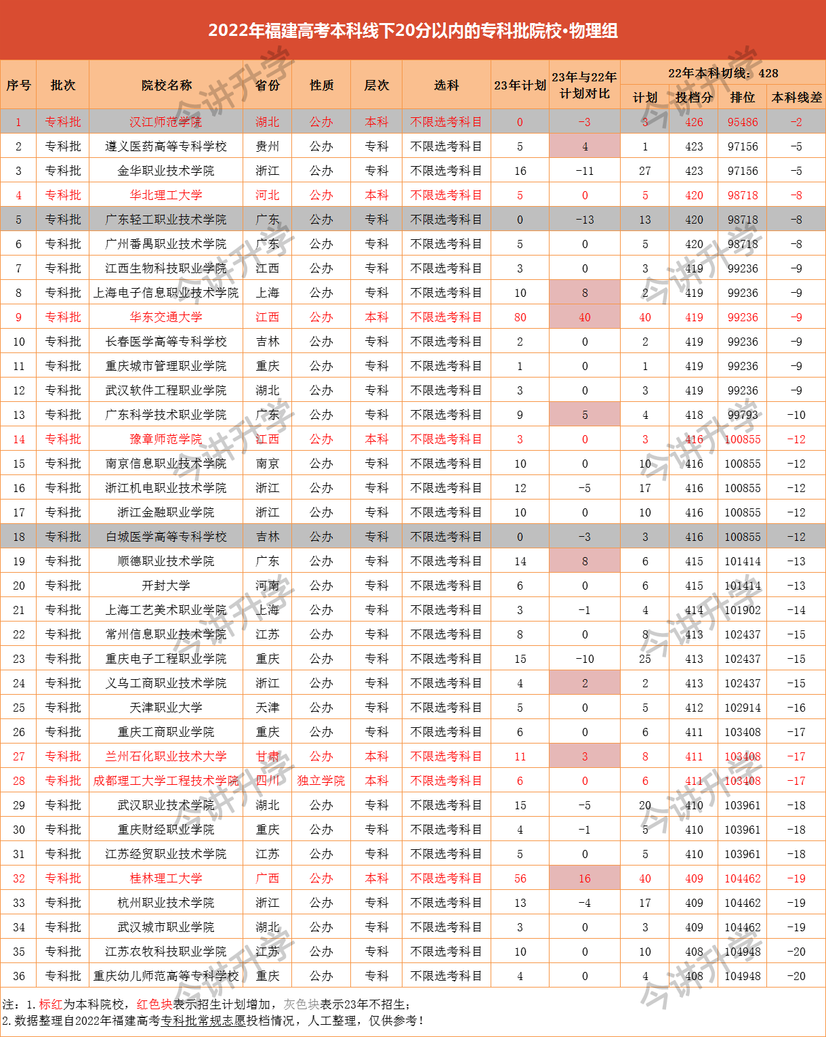Screen dimensions: 826x1037
Task: Click the 浙江金融职业学院 cell
Action: point(166,512)
